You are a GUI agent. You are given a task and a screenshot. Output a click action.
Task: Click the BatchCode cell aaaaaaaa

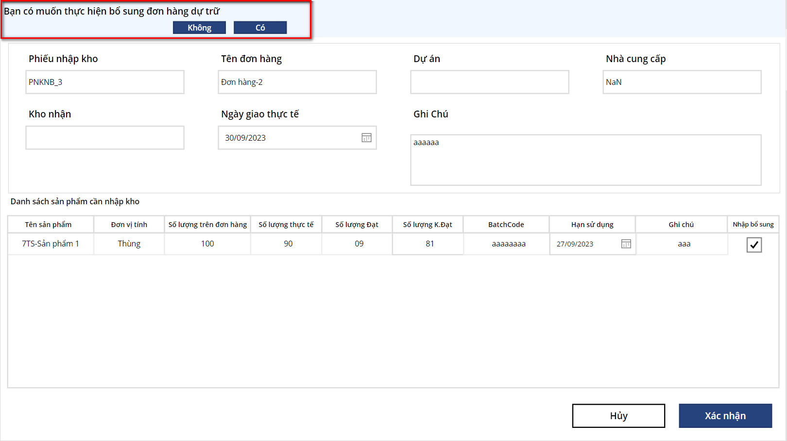pyautogui.click(x=508, y=244)
